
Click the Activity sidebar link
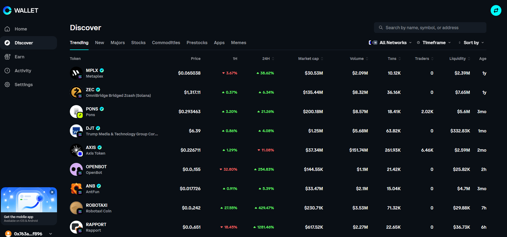tap(29, 71)
